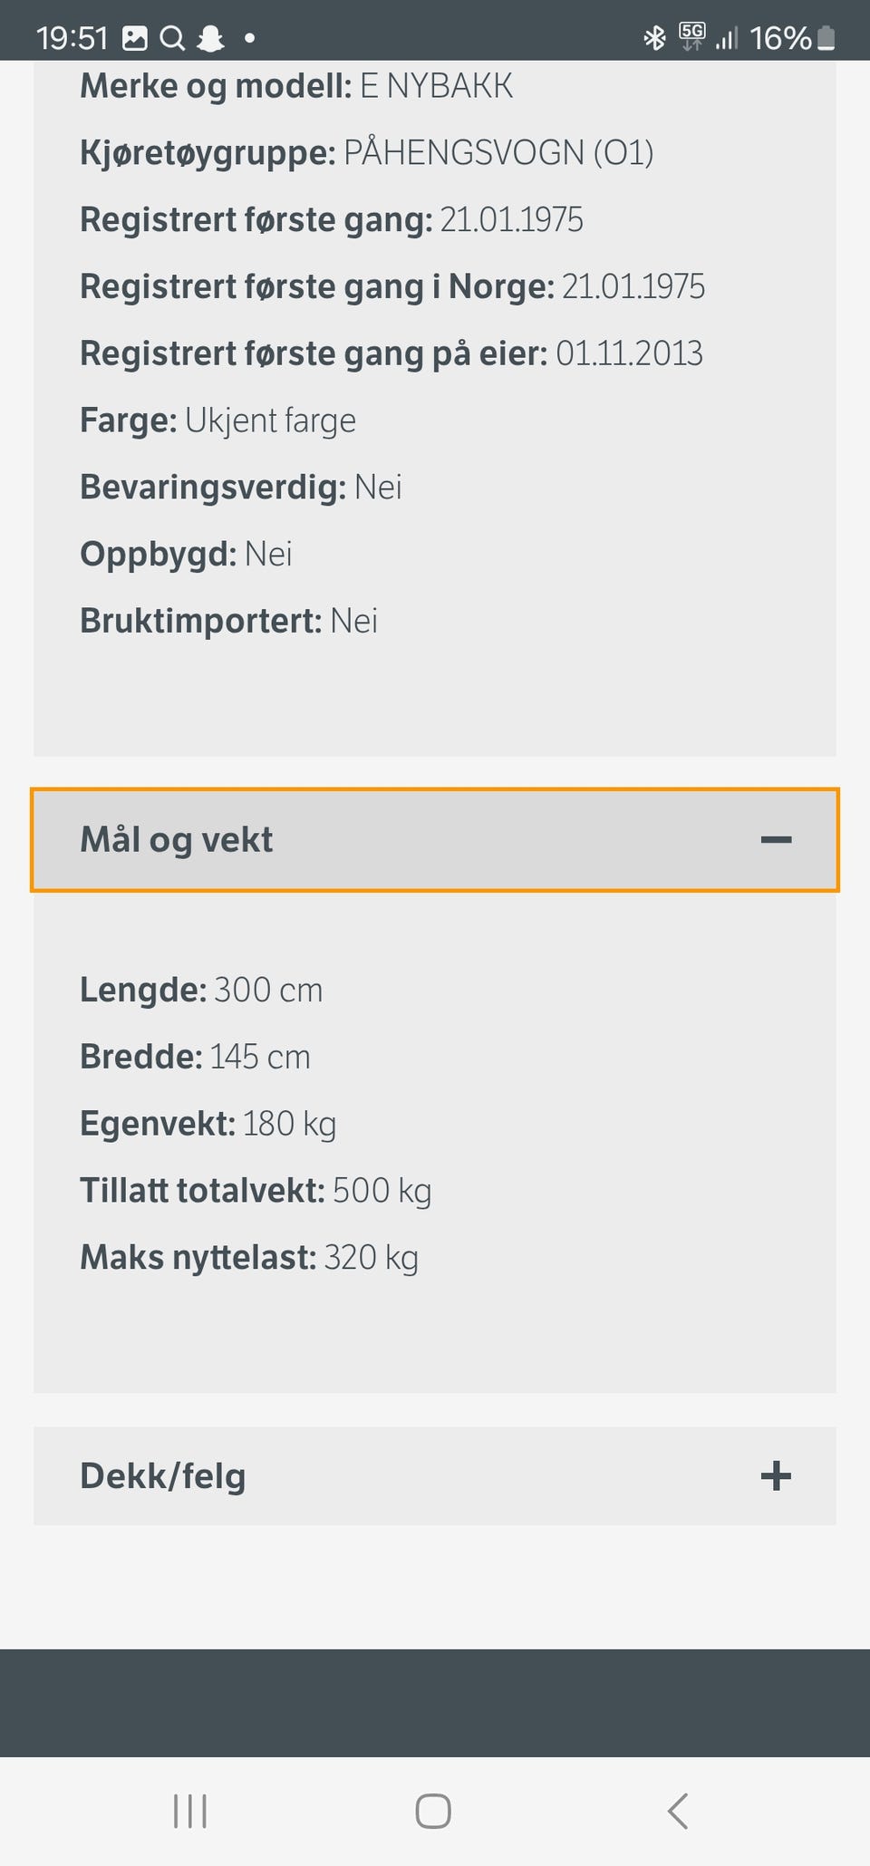
Task: Tap the Snapchat ghost notification icon
Action: [210, 38]
